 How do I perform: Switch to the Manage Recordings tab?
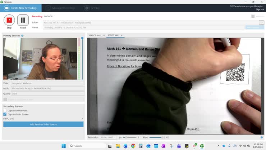(x=61, y=8)
